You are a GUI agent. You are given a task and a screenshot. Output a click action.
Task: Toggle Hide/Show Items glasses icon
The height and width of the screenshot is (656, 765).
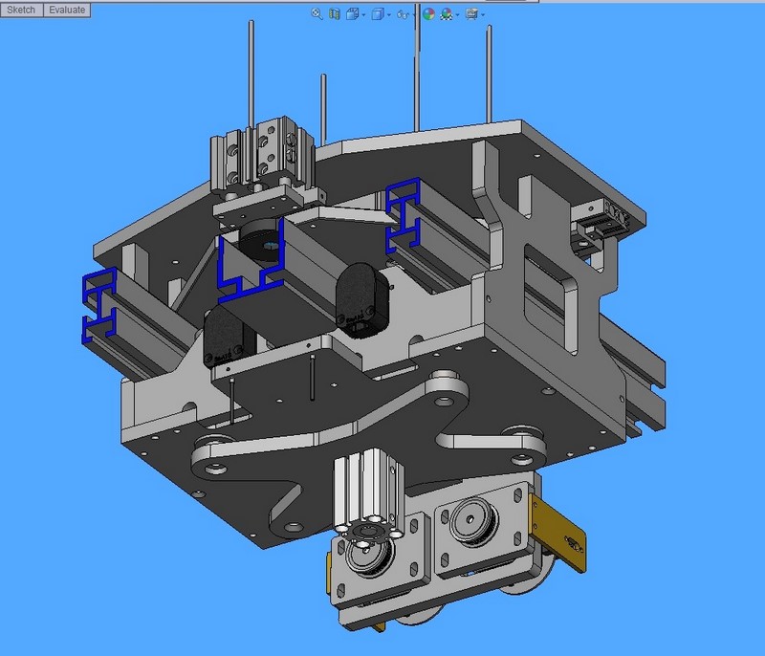[403, 14]
